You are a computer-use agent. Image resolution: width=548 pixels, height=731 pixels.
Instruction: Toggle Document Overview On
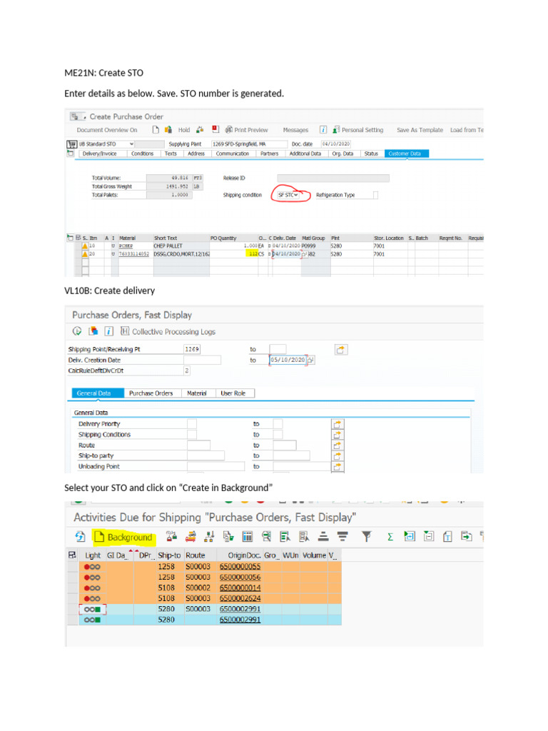tap(107, 130)
